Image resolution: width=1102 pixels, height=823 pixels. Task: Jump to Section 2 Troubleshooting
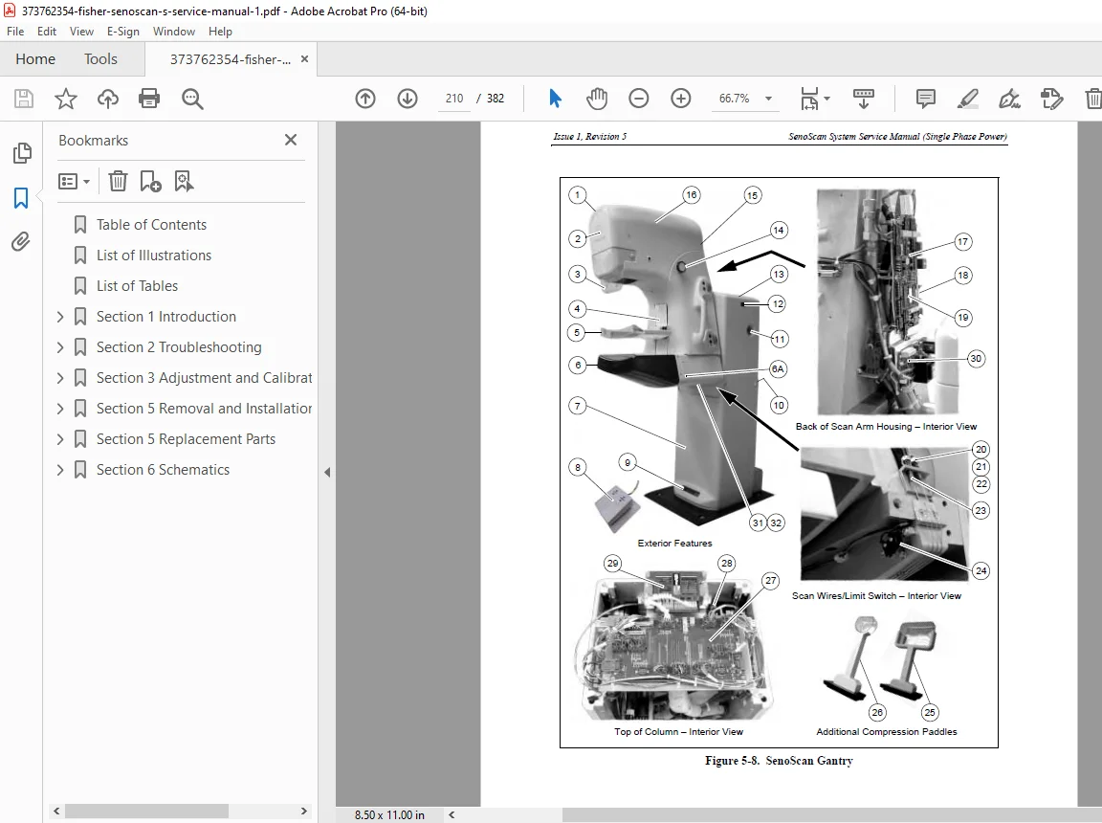pos(179,347)
